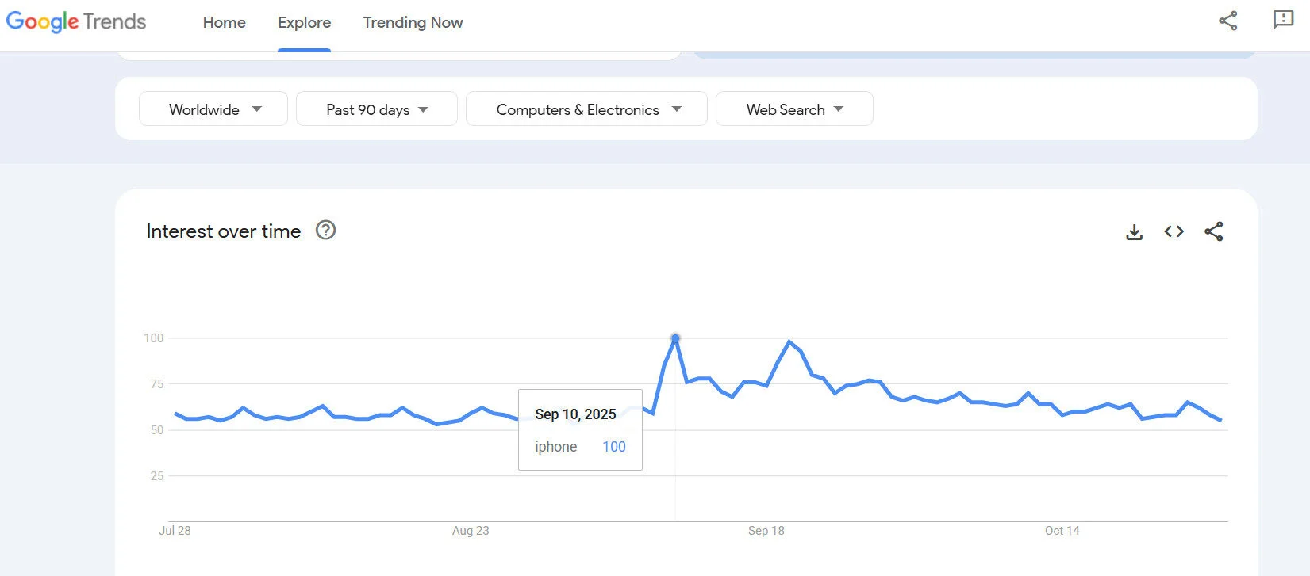This screenshot has width=1310, height=576.
Task: Go to the Trending Now tab
Action: (413, 22)
